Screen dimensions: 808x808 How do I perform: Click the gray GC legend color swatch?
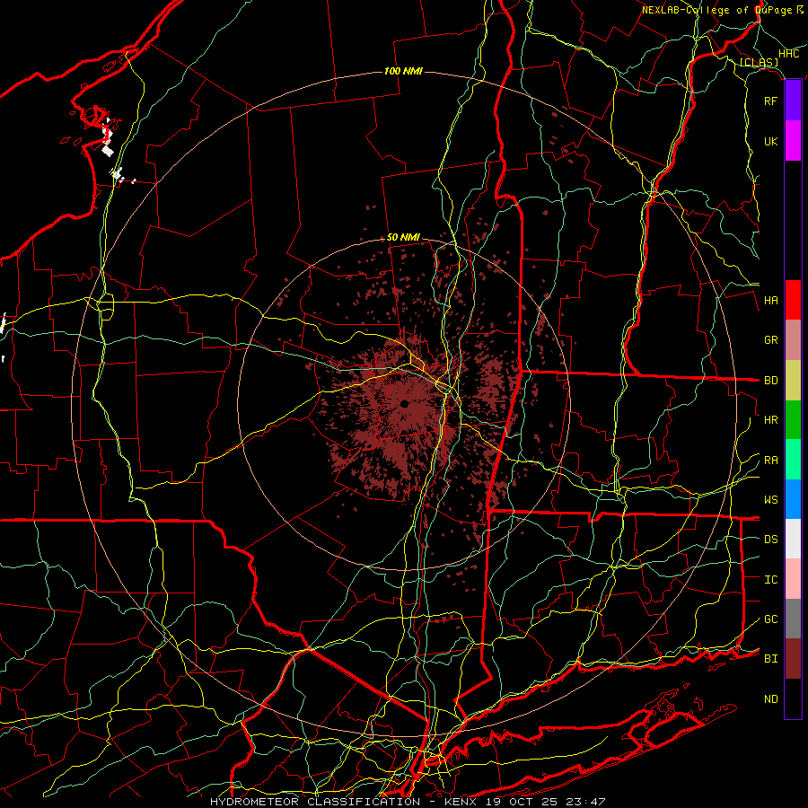[793, 619]
